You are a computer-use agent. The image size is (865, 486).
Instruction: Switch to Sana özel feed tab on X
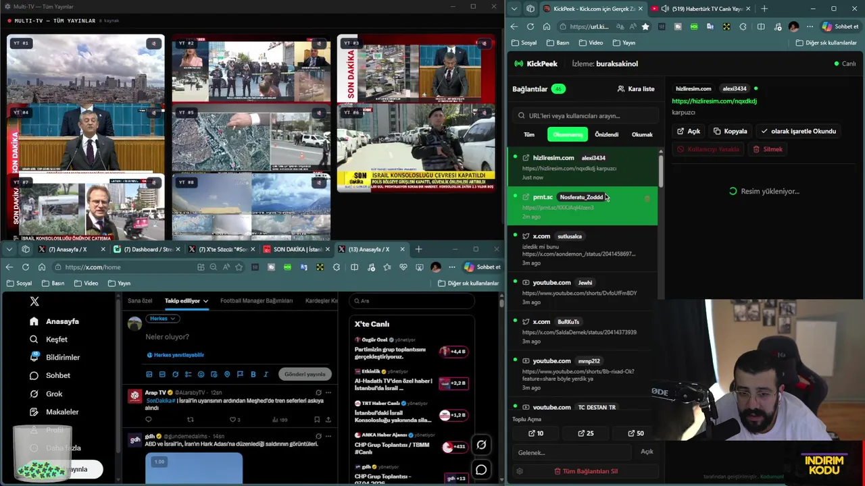[x=140, y=300]
